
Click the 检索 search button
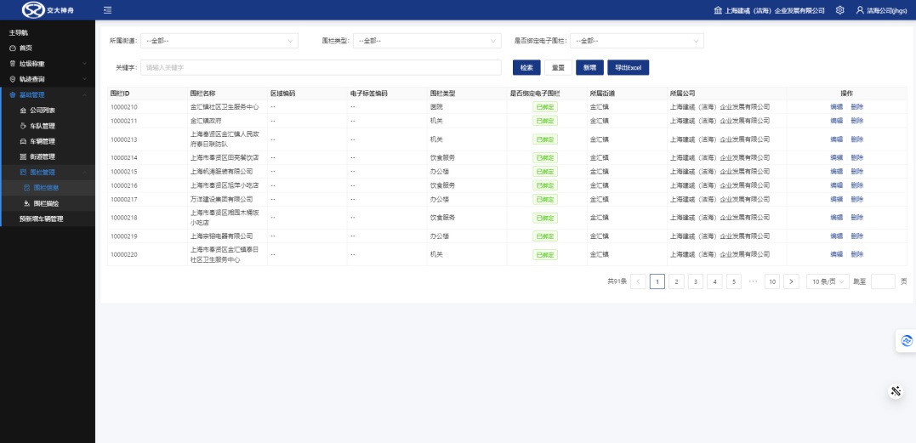pyautogui.click(x=526, y=67)
